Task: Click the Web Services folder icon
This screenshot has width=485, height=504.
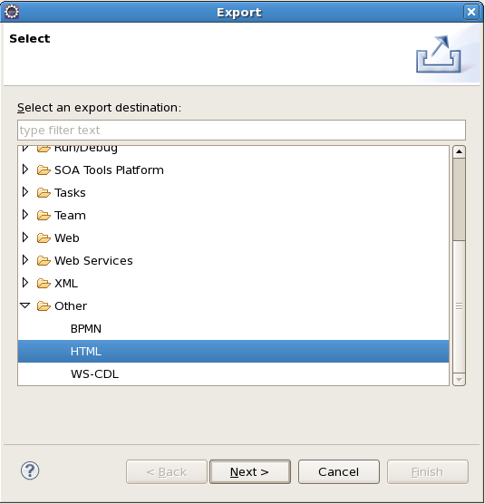Action: point(44,261)
